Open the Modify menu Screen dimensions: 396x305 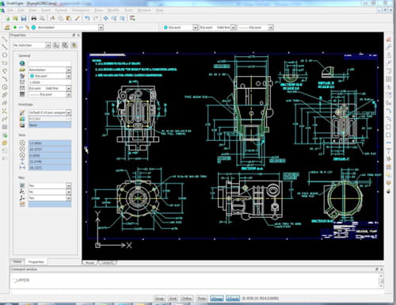click(113, 10)
